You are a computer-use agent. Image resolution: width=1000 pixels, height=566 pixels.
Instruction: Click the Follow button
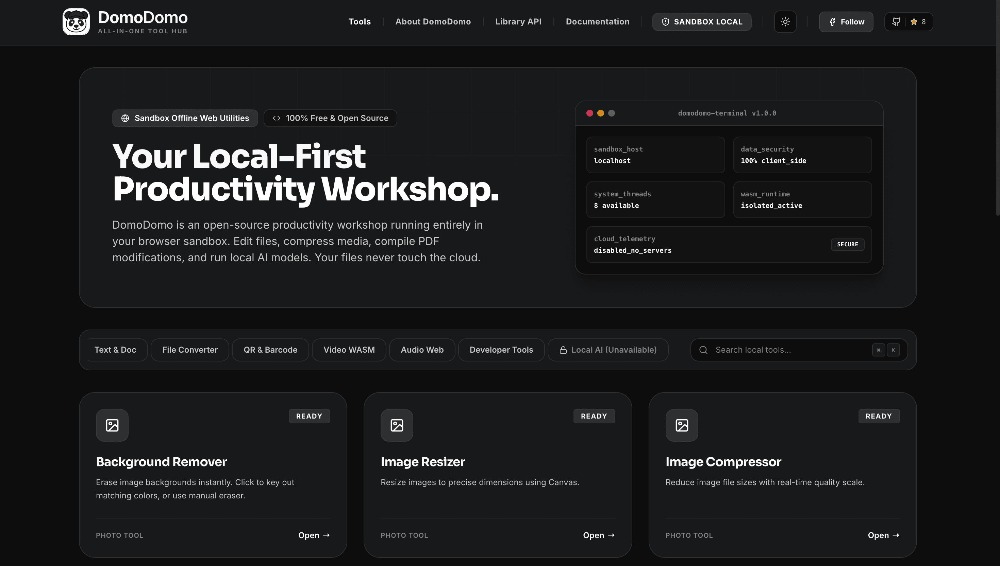846,22
